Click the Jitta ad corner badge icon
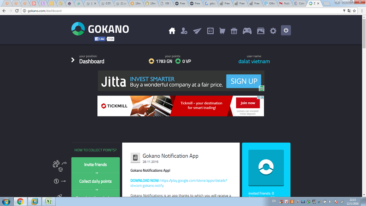Screen dimensions: 366x206 (x=261, y=88)
